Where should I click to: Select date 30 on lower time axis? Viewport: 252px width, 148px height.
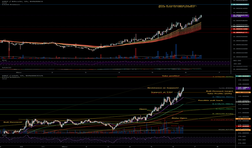pos(21,147)
